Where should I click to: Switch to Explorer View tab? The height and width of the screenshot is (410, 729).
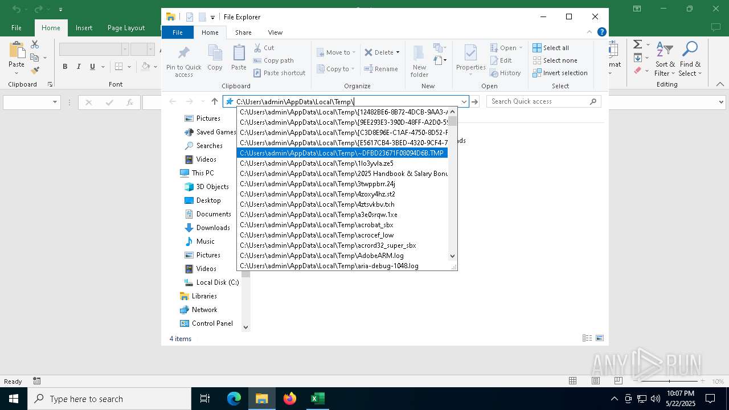(275, 32)
